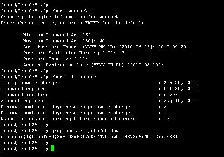224x157 pixels.
Task: Click the green terminal cursor block
Action: tap(53, 149)
